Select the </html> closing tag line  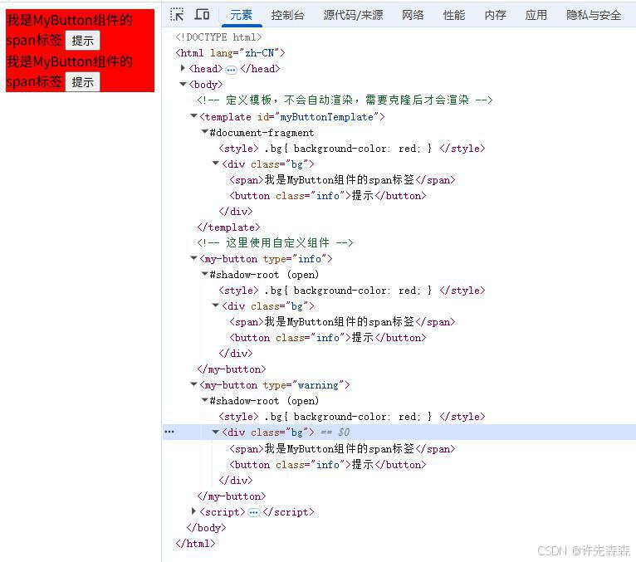(x=195, y=544)
